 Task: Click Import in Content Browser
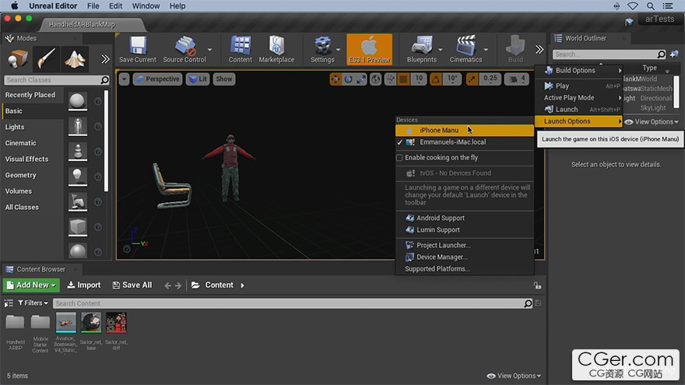click(84, 285)
